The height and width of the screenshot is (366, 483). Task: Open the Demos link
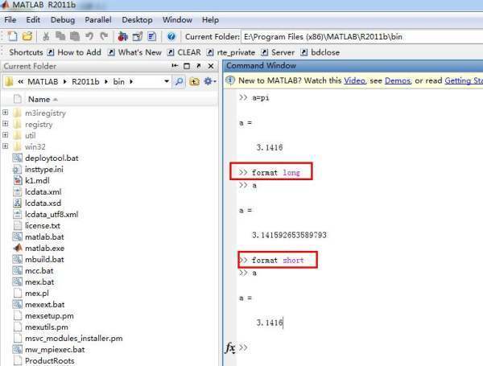pos(398,80)
